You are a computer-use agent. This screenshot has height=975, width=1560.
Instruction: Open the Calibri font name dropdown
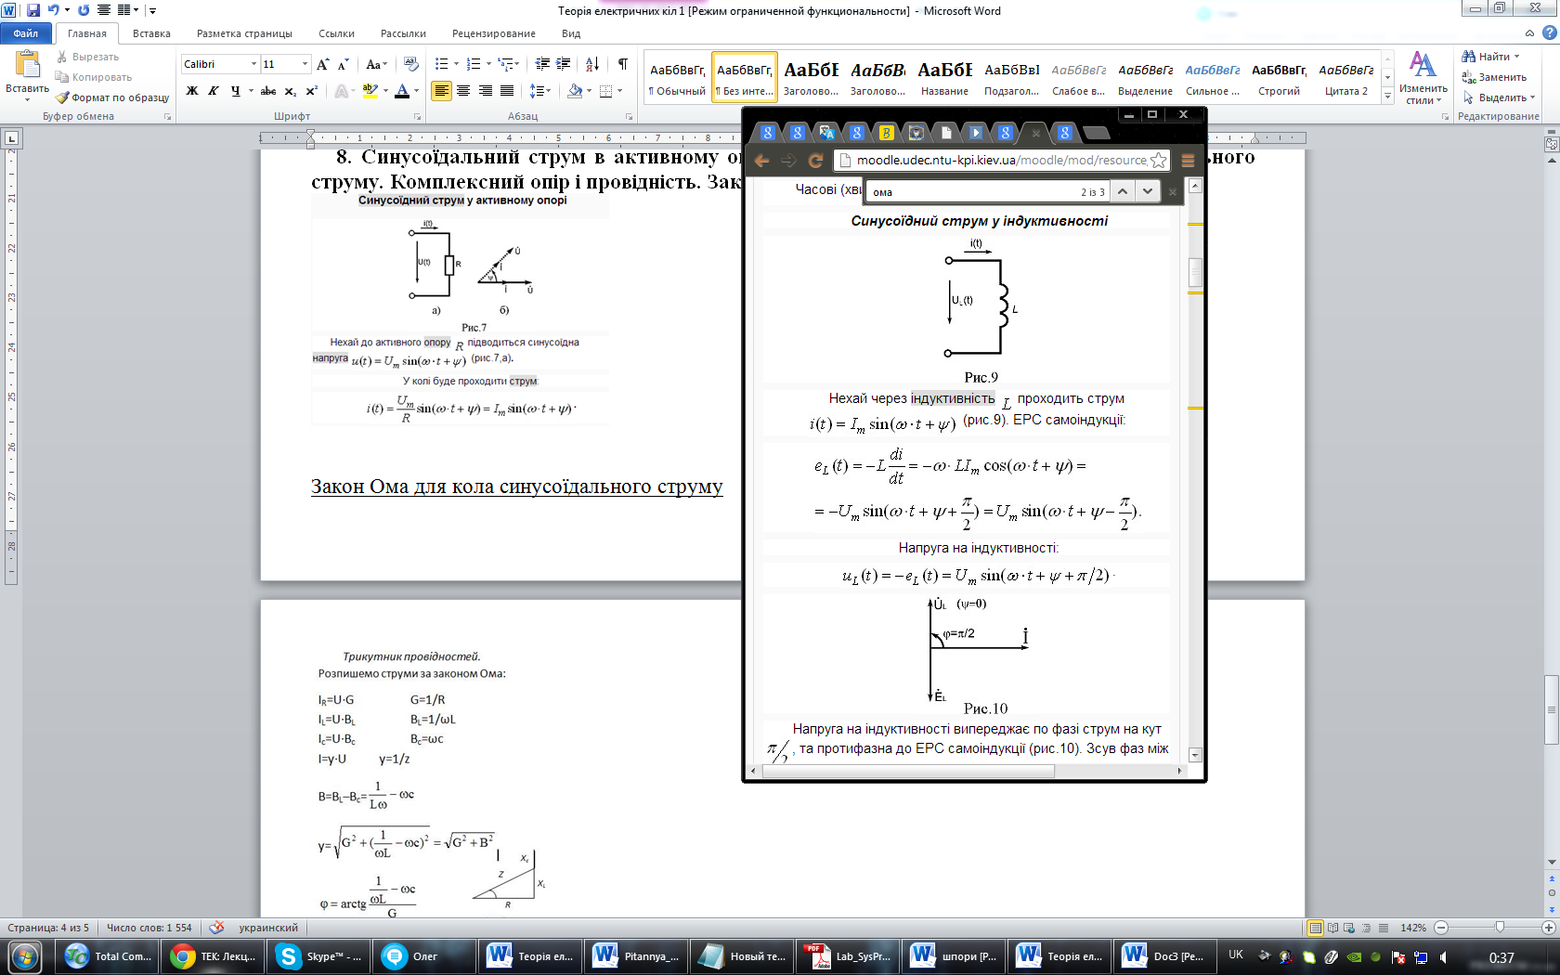pos(253,64)
